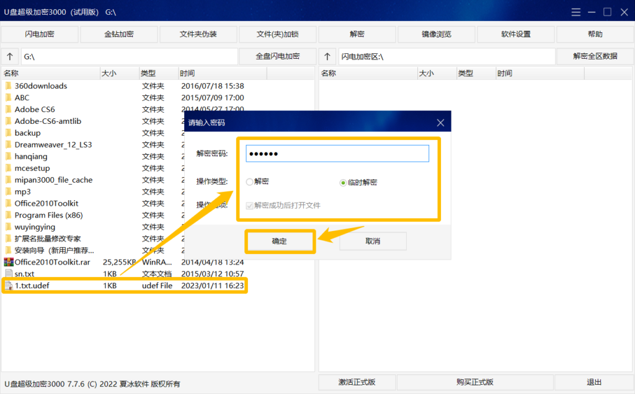The width and height of the screenshot is (635, 394).
Task: Click the mipan3000_file_cache folder icon
Action: (8, 180)
